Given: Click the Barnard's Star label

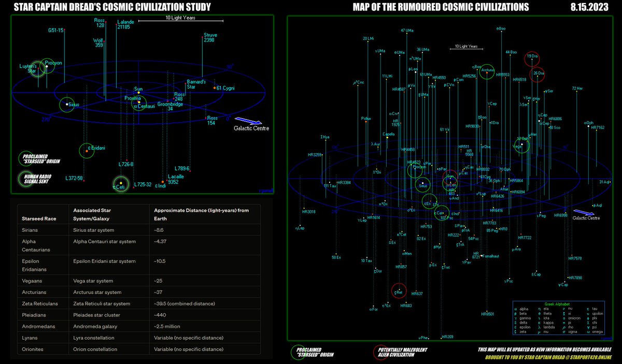Looking at the screenshot, I should click(196, 84).
